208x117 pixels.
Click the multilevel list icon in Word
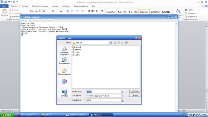83,11
